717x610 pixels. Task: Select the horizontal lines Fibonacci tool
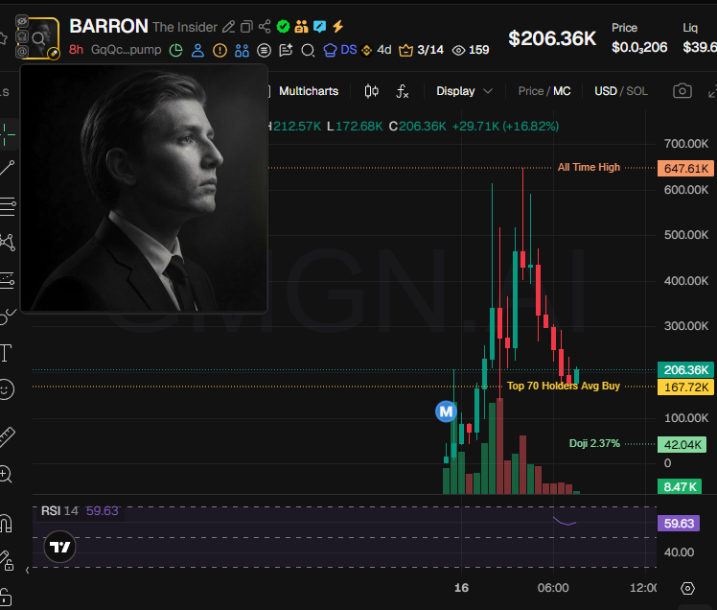pos(7,206)
